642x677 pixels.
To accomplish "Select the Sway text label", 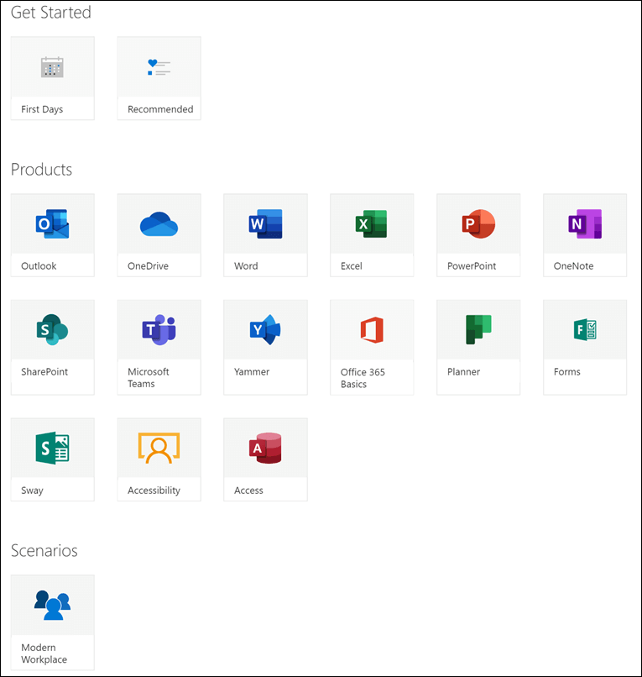I will pyautogui.click(x=32, y=491).
